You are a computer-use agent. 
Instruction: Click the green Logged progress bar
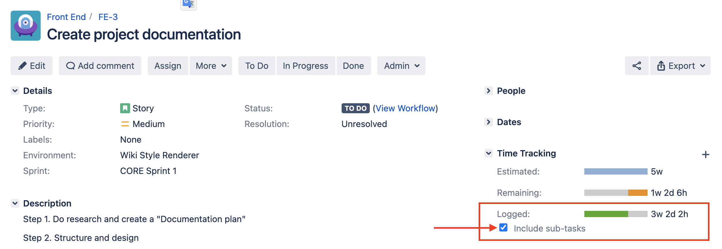(x=606, y=214)
